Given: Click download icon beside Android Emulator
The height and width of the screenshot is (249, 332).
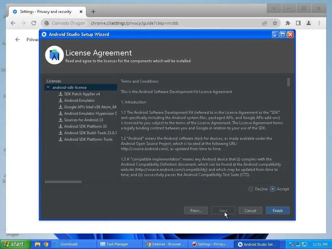Looking at the screenshot, I should click(x=61, y=101).
